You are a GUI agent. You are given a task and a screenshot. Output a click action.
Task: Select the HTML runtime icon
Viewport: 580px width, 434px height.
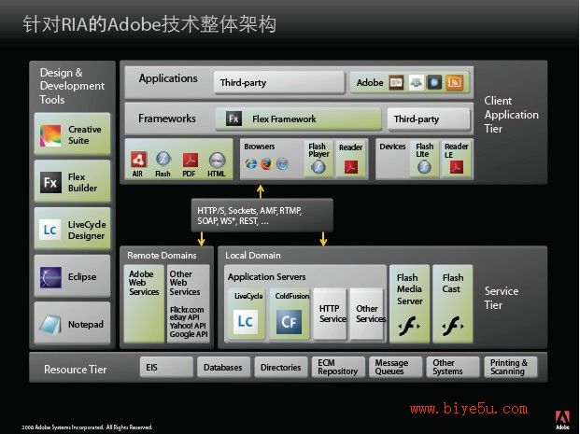[217, 161]
